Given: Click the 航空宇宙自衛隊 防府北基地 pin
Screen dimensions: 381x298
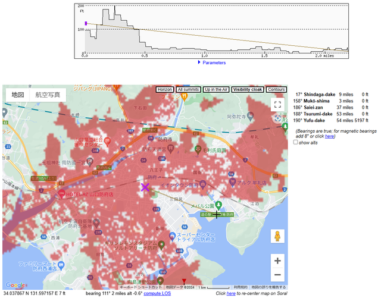Looking at the screenshot, I should point(96,222).
